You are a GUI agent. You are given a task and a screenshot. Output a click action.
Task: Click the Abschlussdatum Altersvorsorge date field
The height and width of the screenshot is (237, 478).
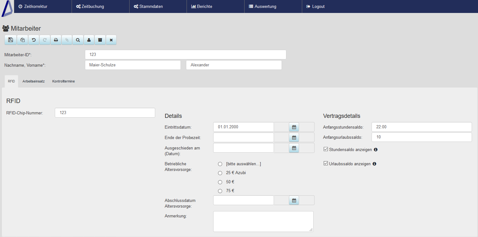pos(244,200)
